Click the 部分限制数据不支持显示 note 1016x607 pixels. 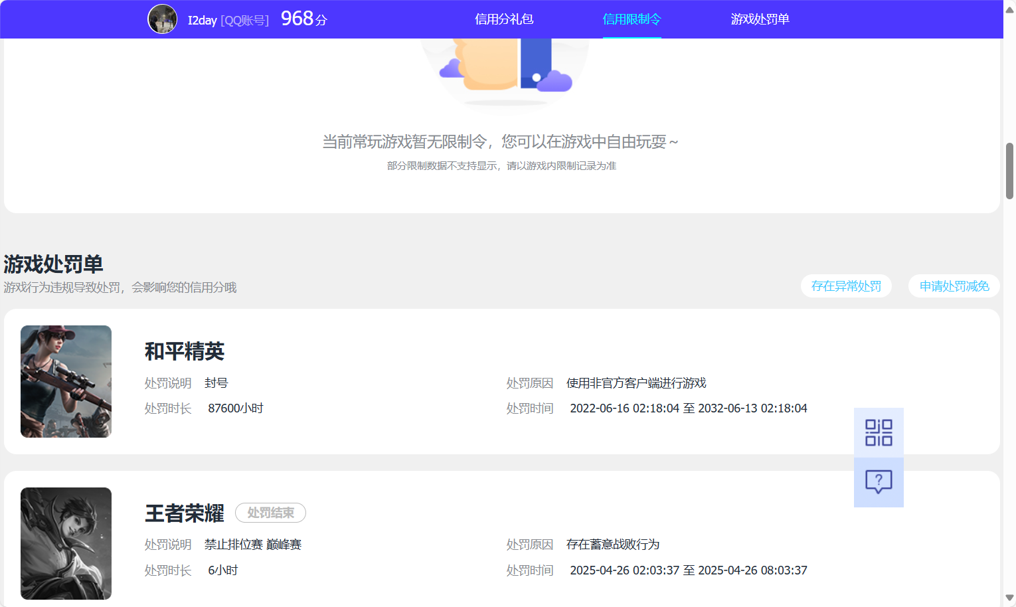point(502,165)
